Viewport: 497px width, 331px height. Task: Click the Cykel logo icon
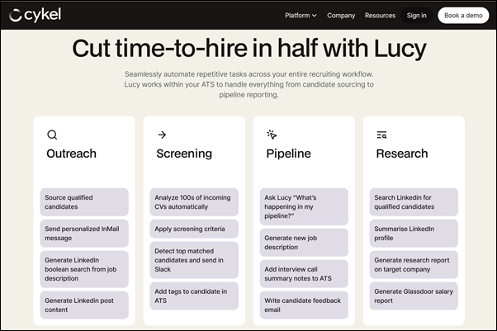point(15,15)
